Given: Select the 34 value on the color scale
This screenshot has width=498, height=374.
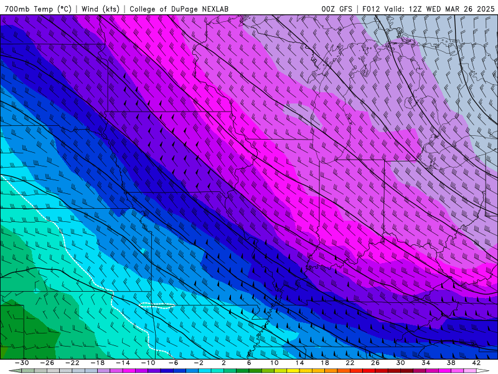Looking at the screenshot, I should coord(426,363).
